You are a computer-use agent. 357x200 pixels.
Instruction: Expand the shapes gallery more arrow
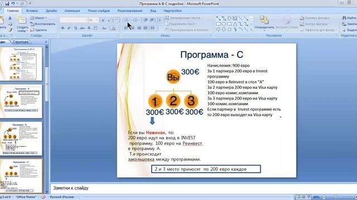coord(251,29)
